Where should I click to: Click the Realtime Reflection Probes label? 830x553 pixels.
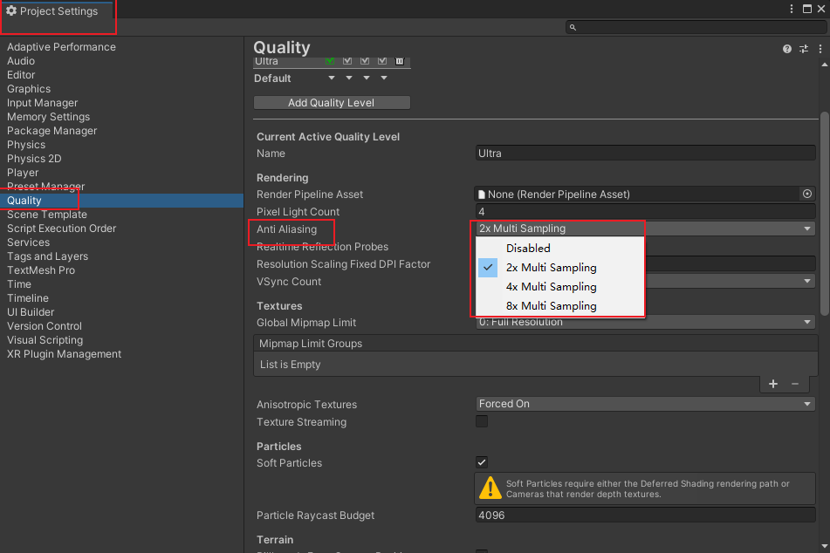point(322,247)
